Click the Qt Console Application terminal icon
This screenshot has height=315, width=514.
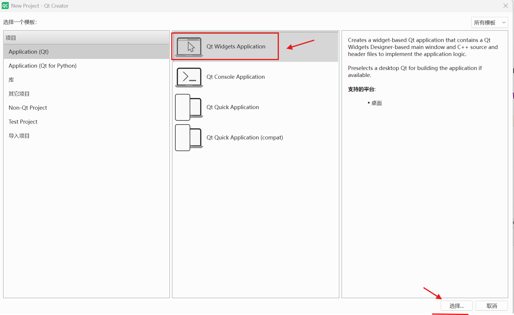click(x=189, y=77)
